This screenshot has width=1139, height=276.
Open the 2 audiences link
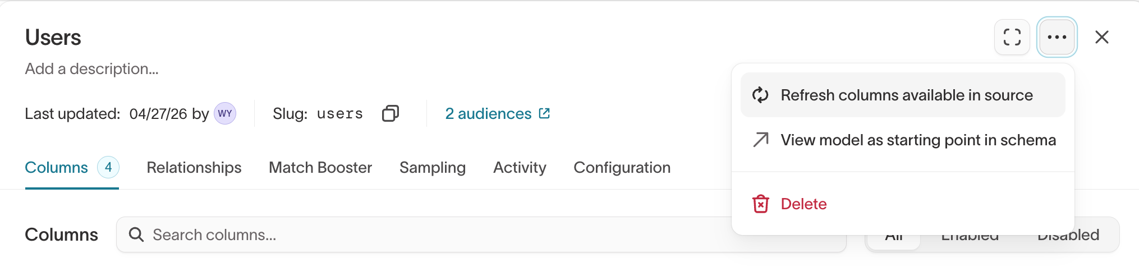point(488,113)
